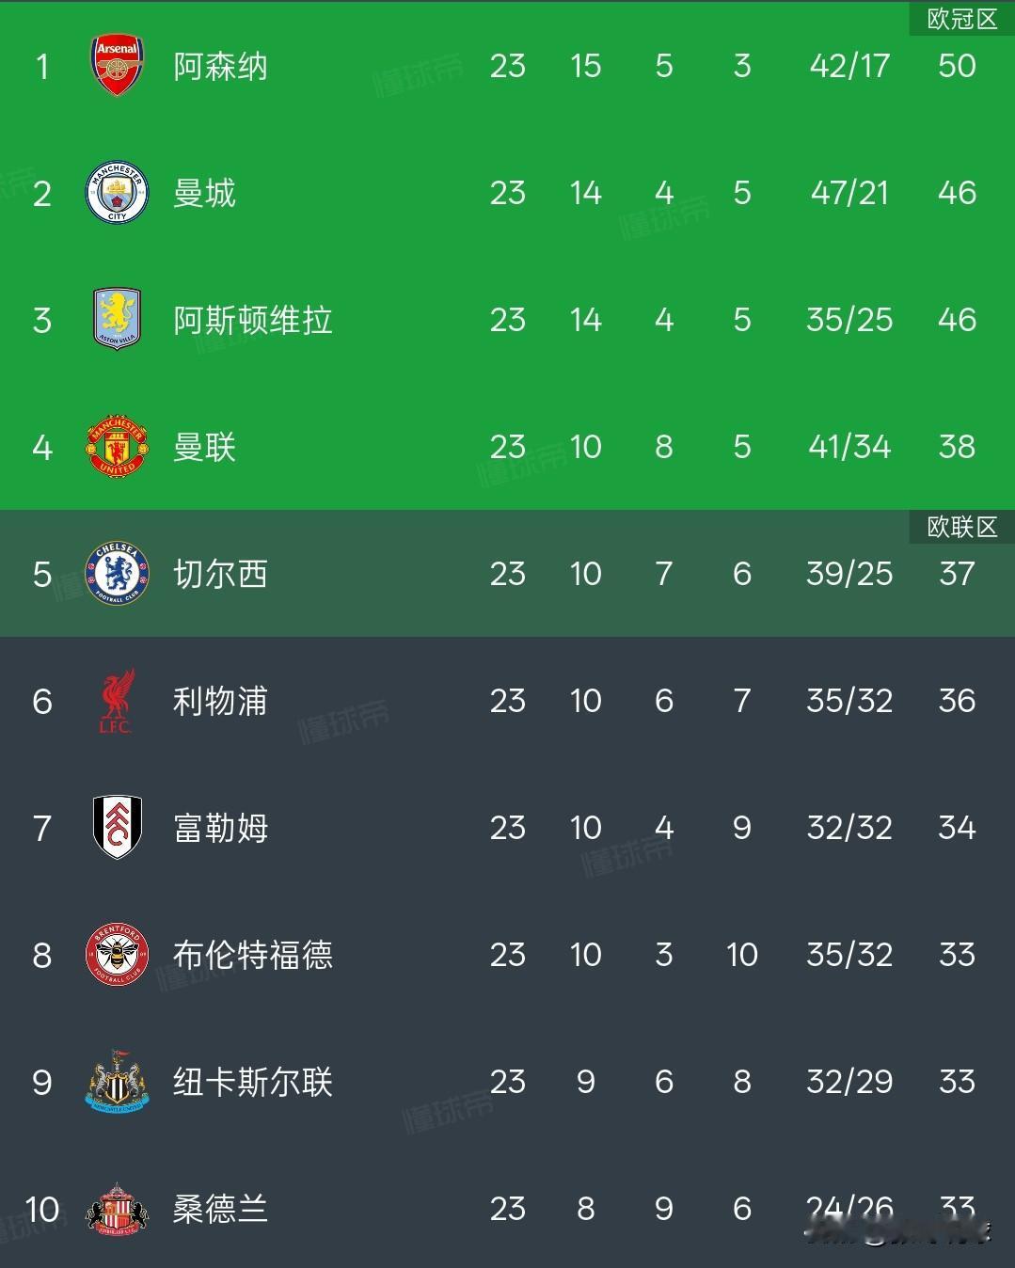The height and width of the screenshot is (1268, 1015).
Task: Click the 欧联区 zone label
Action: pos(961,527)
